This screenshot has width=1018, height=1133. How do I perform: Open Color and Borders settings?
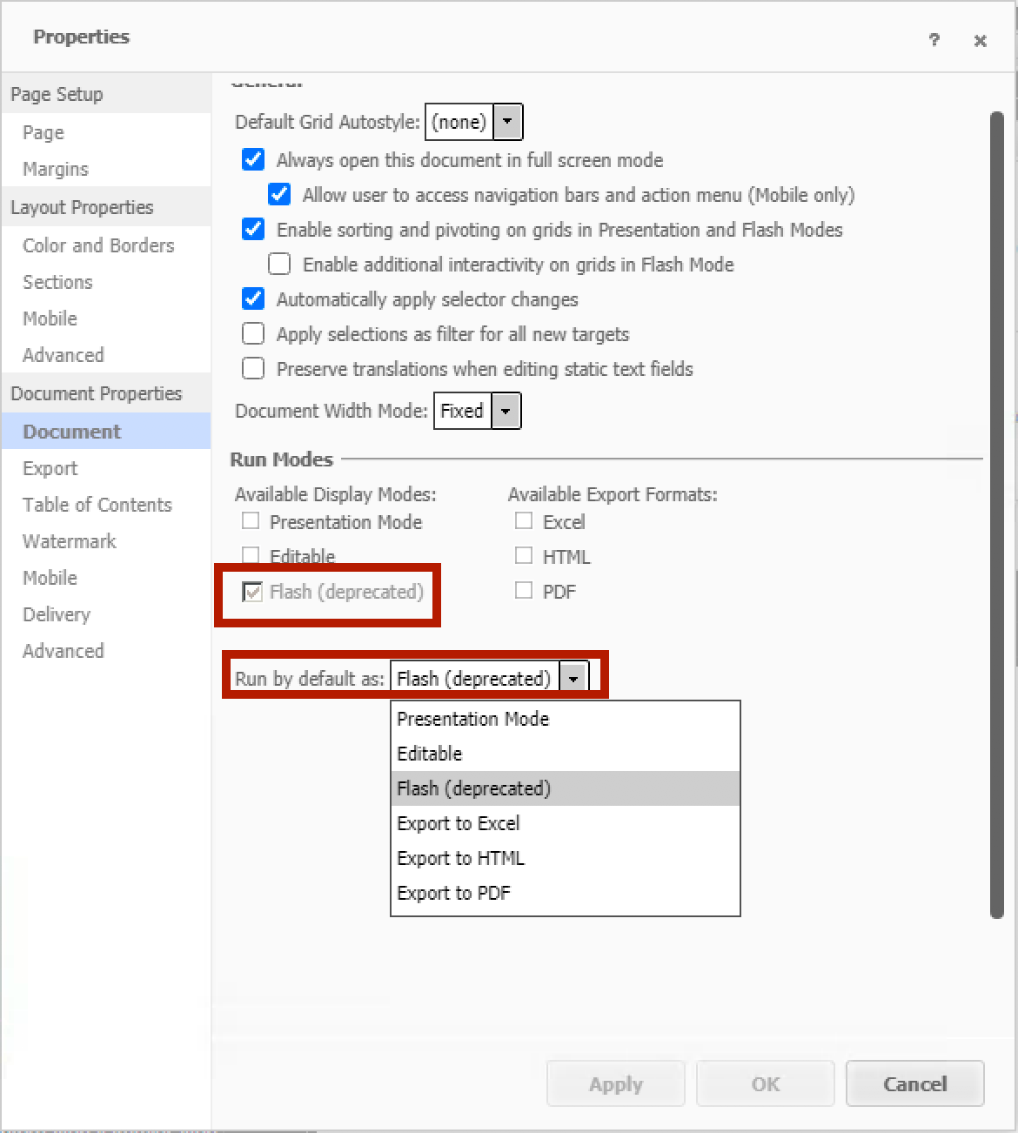tap(98, 245)
